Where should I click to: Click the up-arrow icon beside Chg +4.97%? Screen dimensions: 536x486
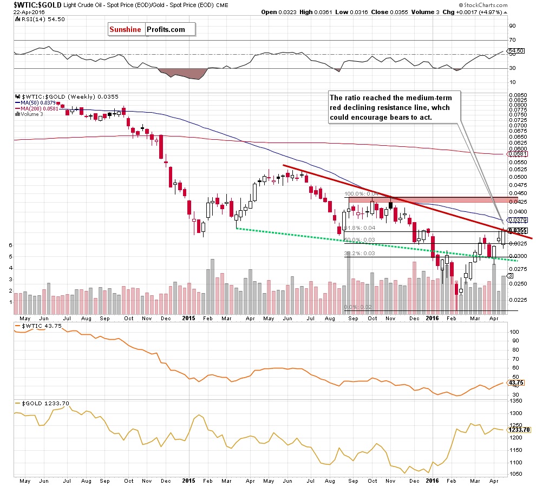[505, 12]
